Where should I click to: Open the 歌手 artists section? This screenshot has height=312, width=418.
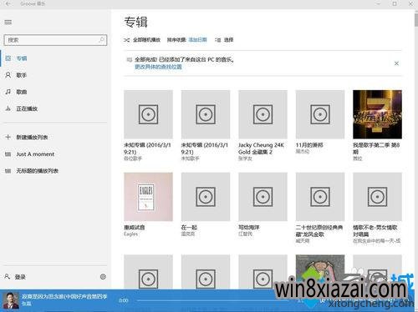[54, 75]
